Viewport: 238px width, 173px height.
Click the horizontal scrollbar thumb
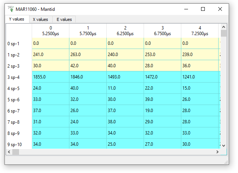pyautogui.click(x=16, y=152)
